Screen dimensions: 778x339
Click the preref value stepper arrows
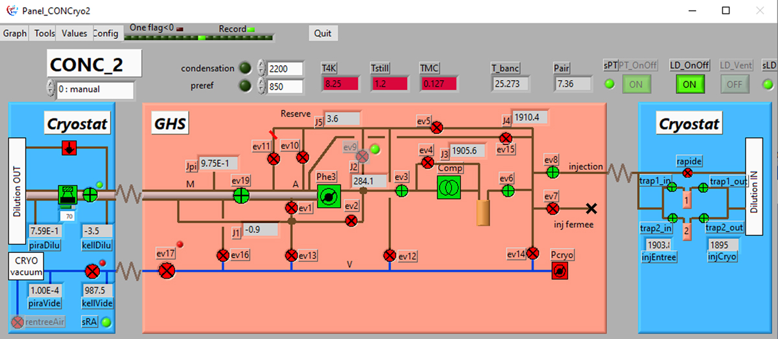point(261,86)
